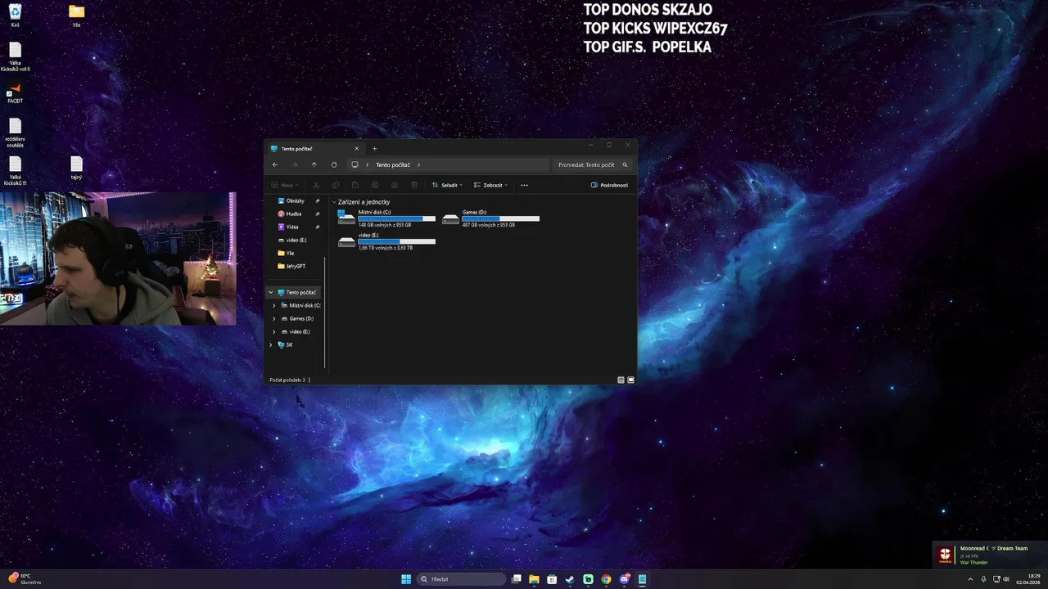Viewport: 1048px width, 589px height.
Task: Switch to large icons view in status bar
Action: point(630,380)
